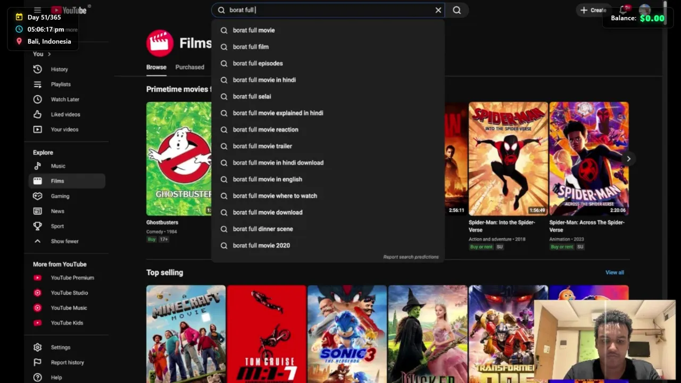The height and width of the screenshot is (383, 681).
Task: Go to Sport in Explore
Action: 67,226
